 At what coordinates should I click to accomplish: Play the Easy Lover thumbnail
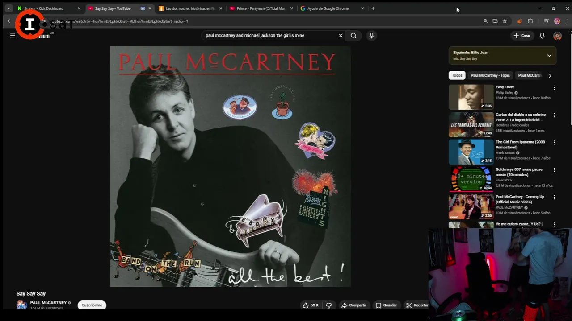471,97
